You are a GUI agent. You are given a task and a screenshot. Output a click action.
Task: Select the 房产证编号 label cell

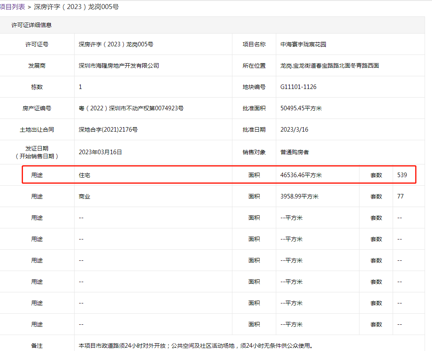tap(37, 108)
